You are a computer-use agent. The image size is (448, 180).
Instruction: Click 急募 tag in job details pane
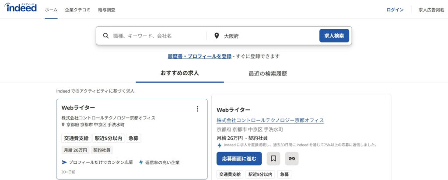point(284,174)
